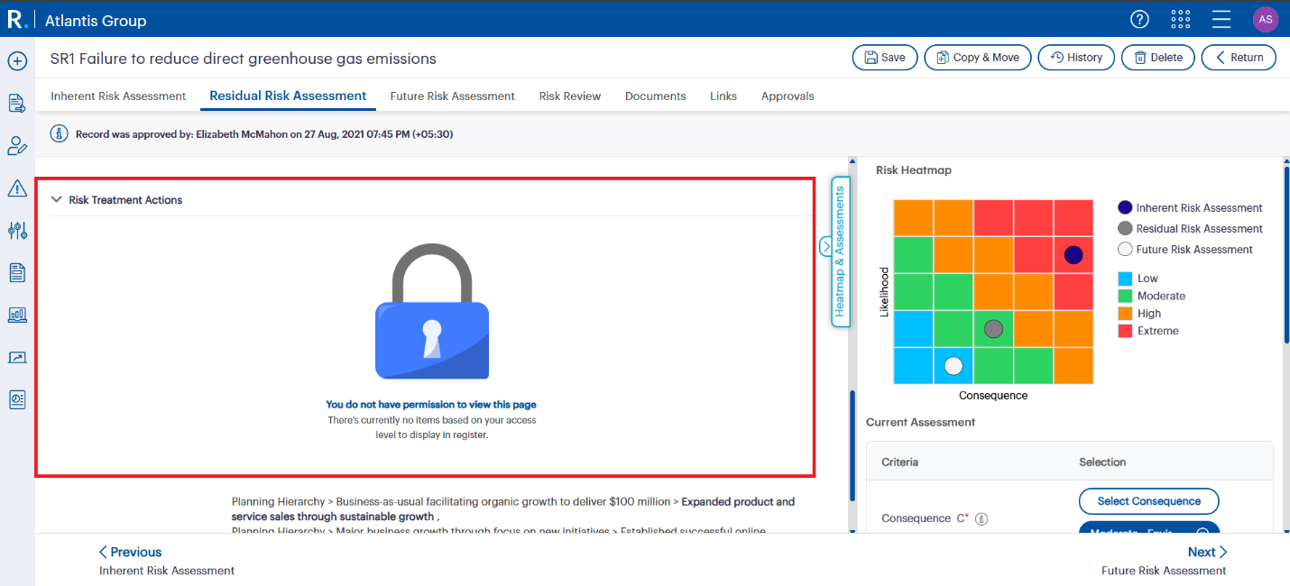Open the sliders controls icon in sidebar
The height and width of the screenshot is (586, 1290).
(17, 231)
